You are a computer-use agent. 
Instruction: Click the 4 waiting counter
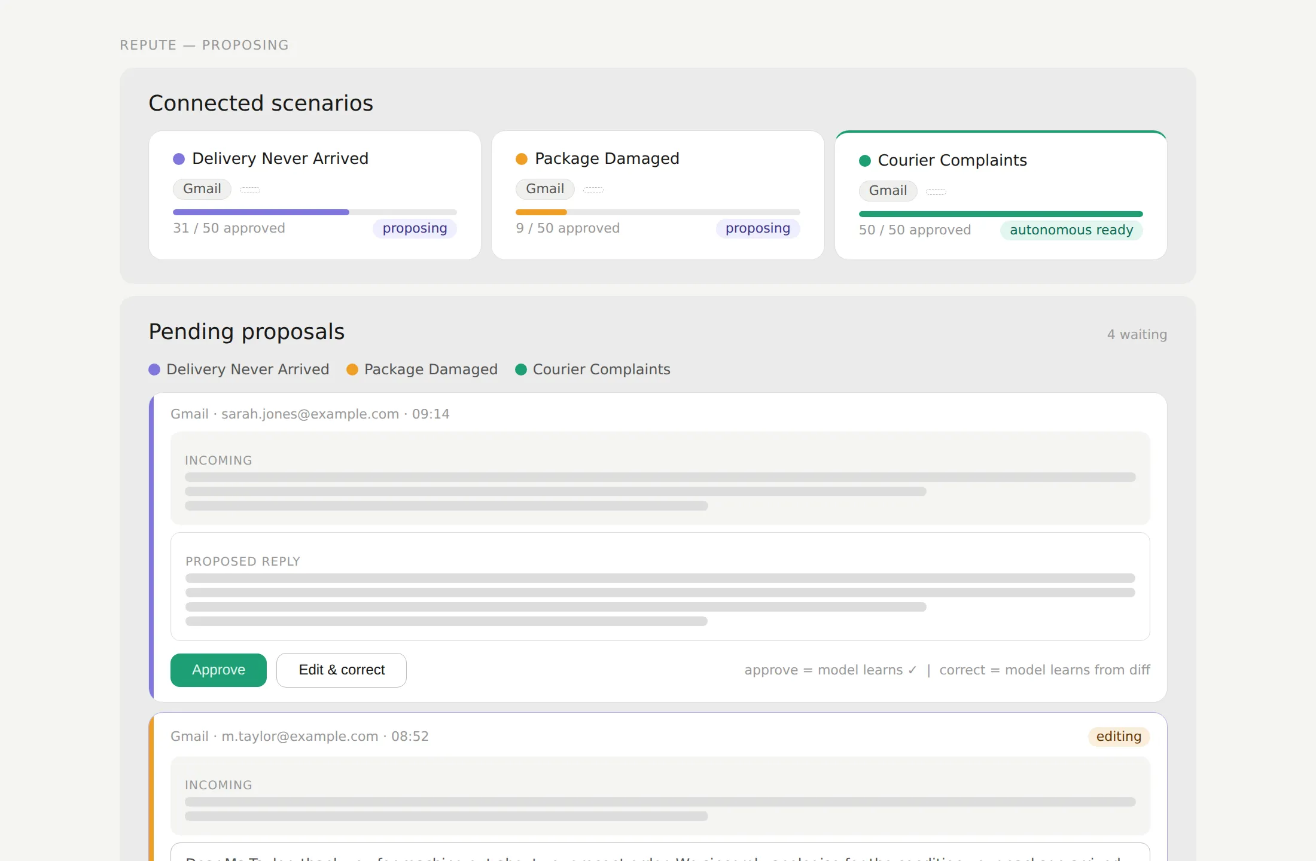1137,335
